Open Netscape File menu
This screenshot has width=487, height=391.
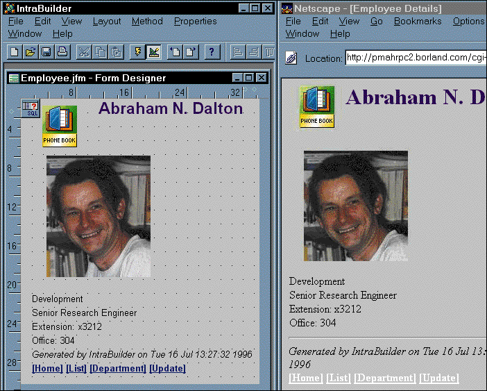(x=293, y=21)
